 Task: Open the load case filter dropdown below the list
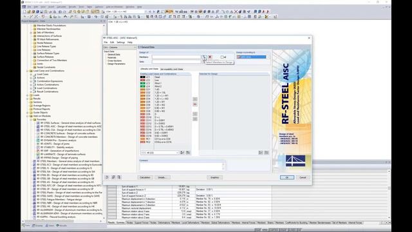pos(178,153)
